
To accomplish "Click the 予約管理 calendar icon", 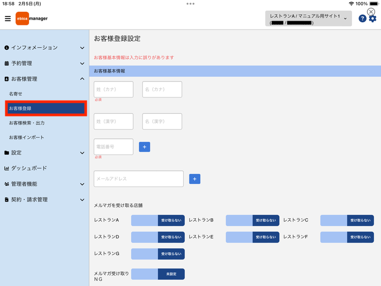I will tap(6, 64).
